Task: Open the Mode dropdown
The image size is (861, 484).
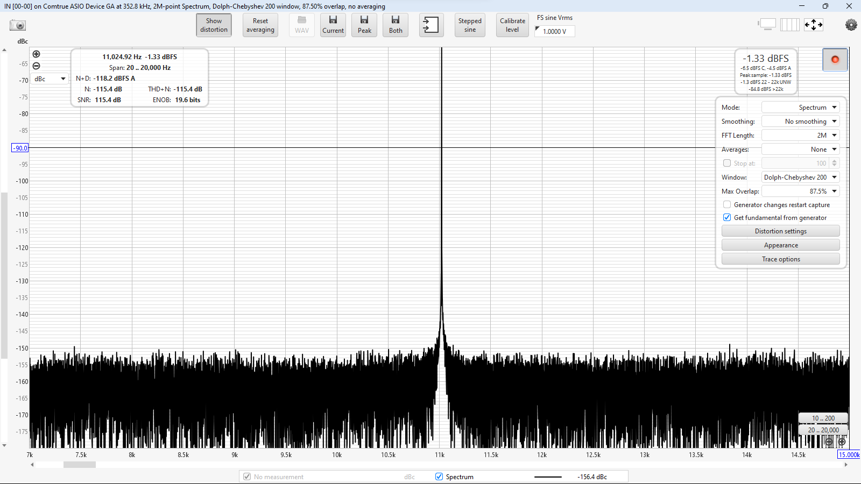Action: click(x=800, y=108)
